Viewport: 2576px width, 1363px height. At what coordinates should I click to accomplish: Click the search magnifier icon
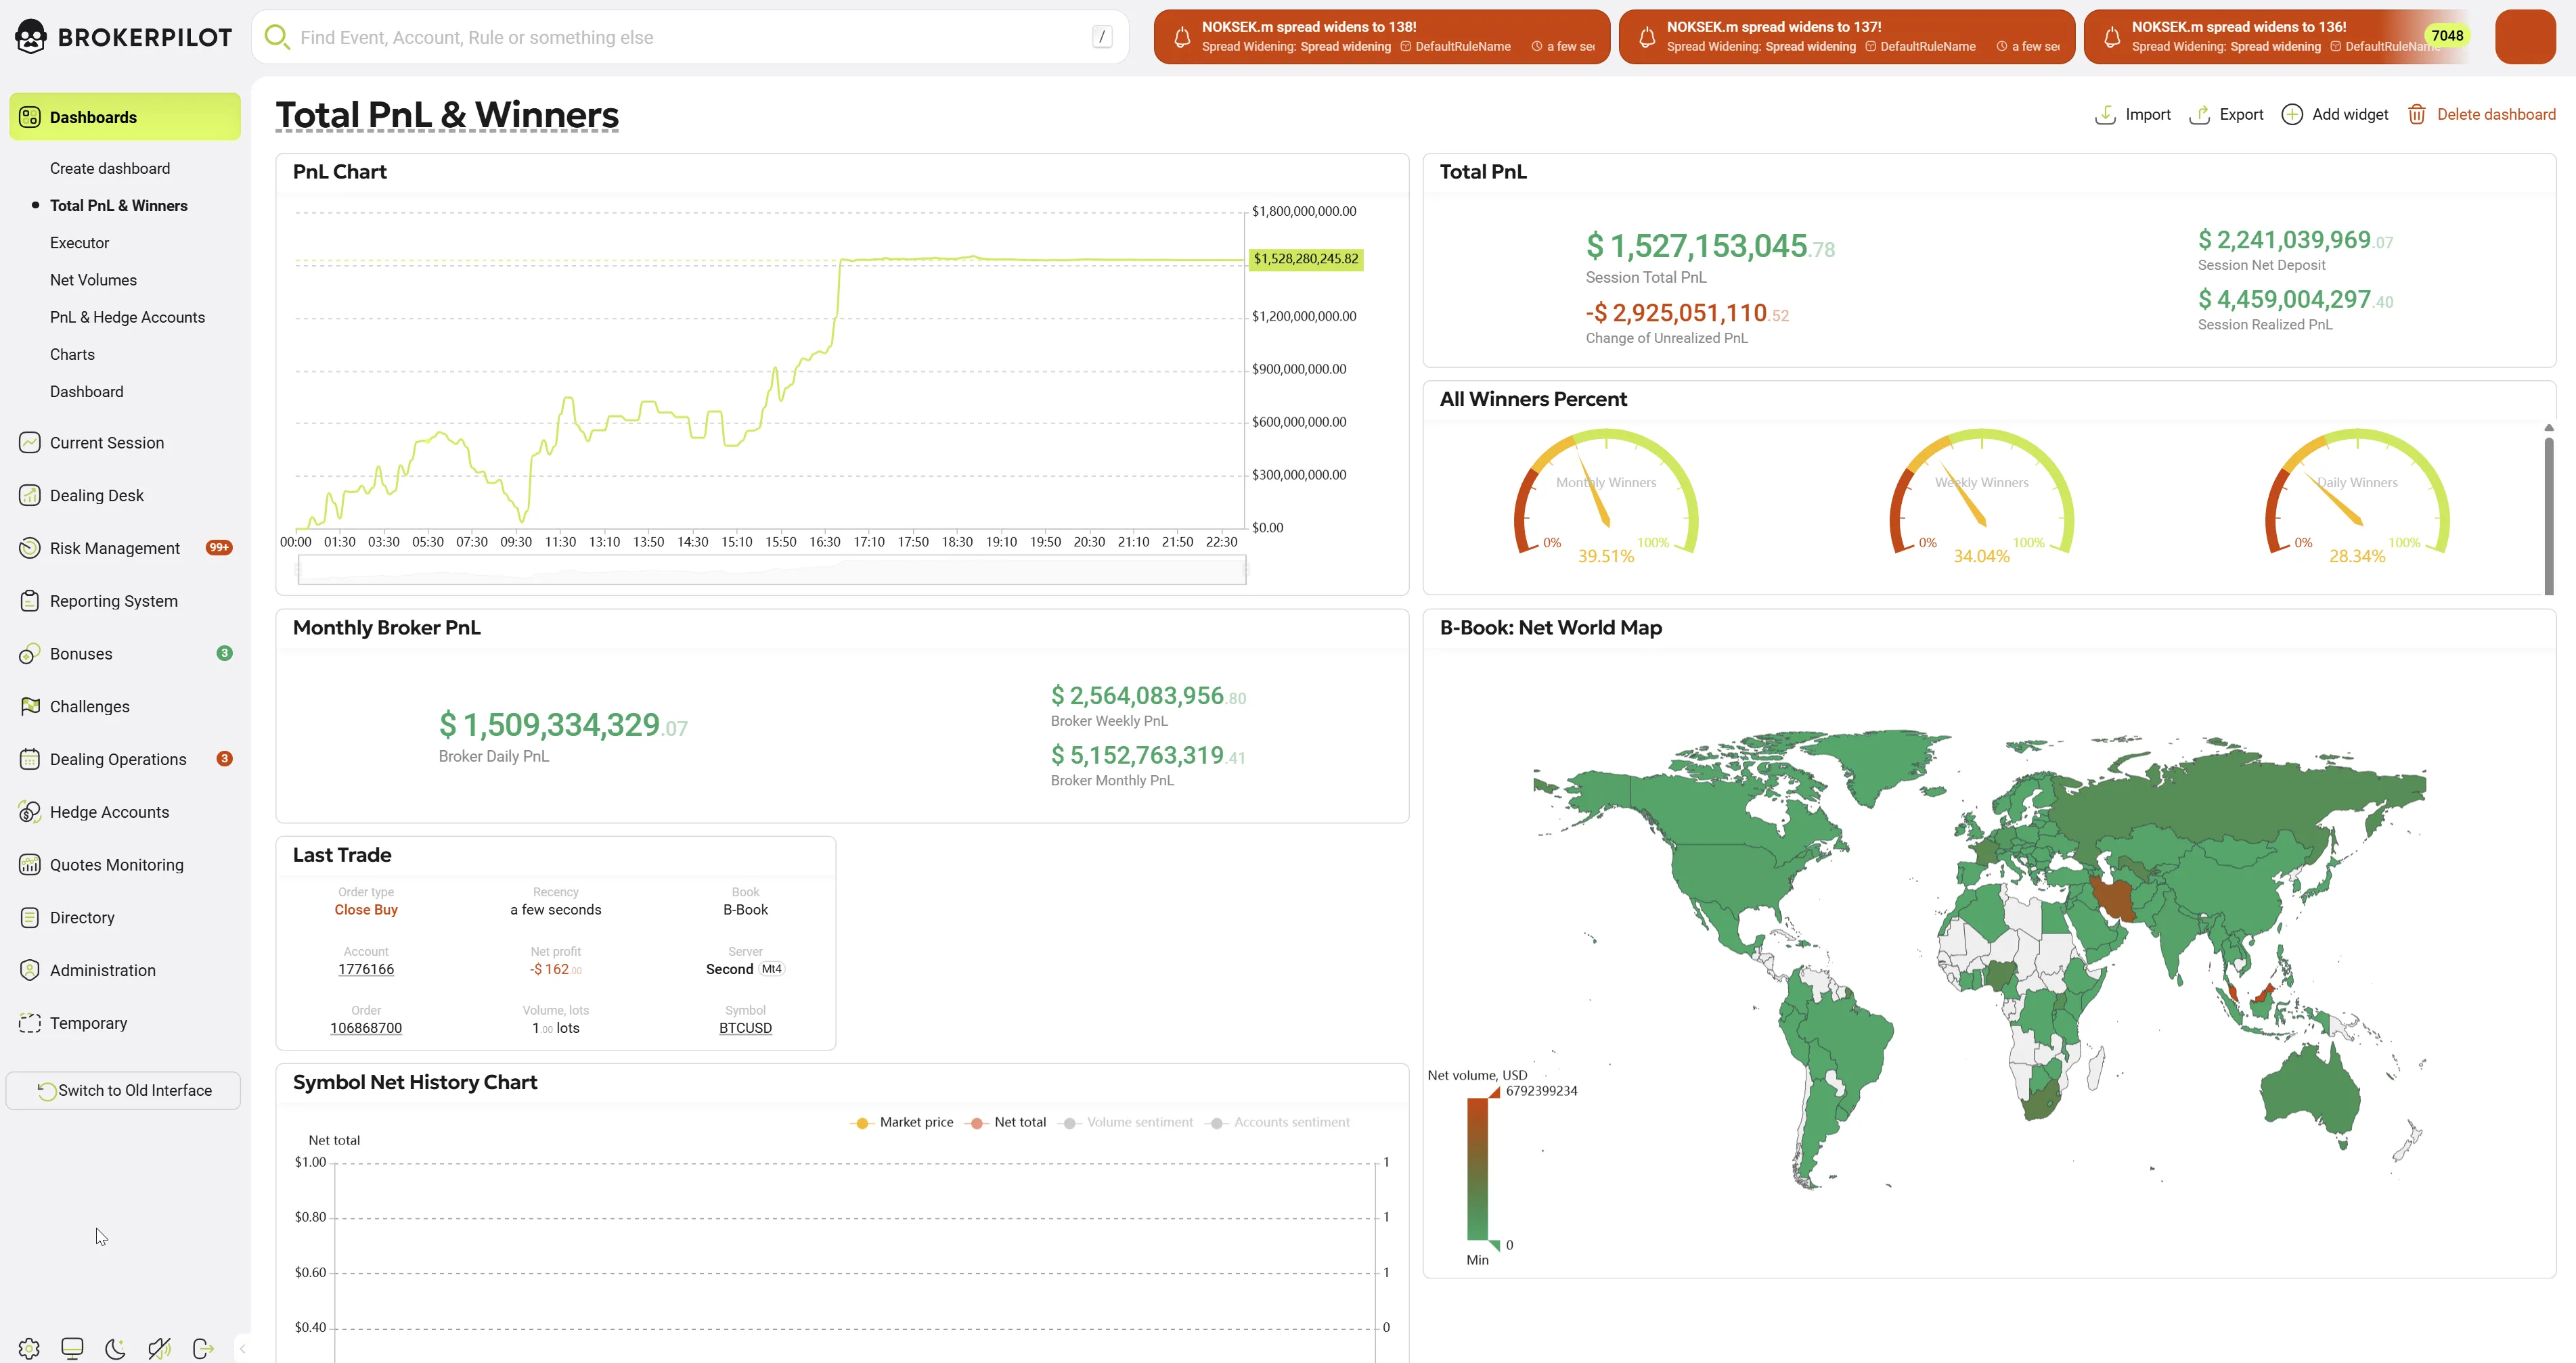point(276,37)
